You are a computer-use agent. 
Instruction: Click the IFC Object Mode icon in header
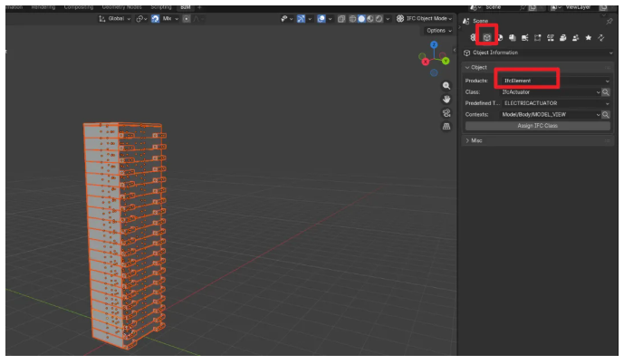tap(400, 18)
